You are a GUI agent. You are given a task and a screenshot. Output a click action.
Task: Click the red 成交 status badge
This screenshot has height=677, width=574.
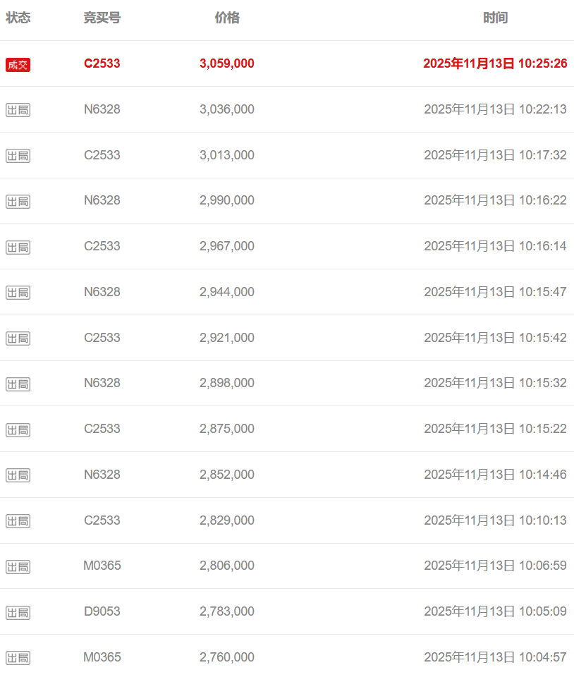click(18, 65)
